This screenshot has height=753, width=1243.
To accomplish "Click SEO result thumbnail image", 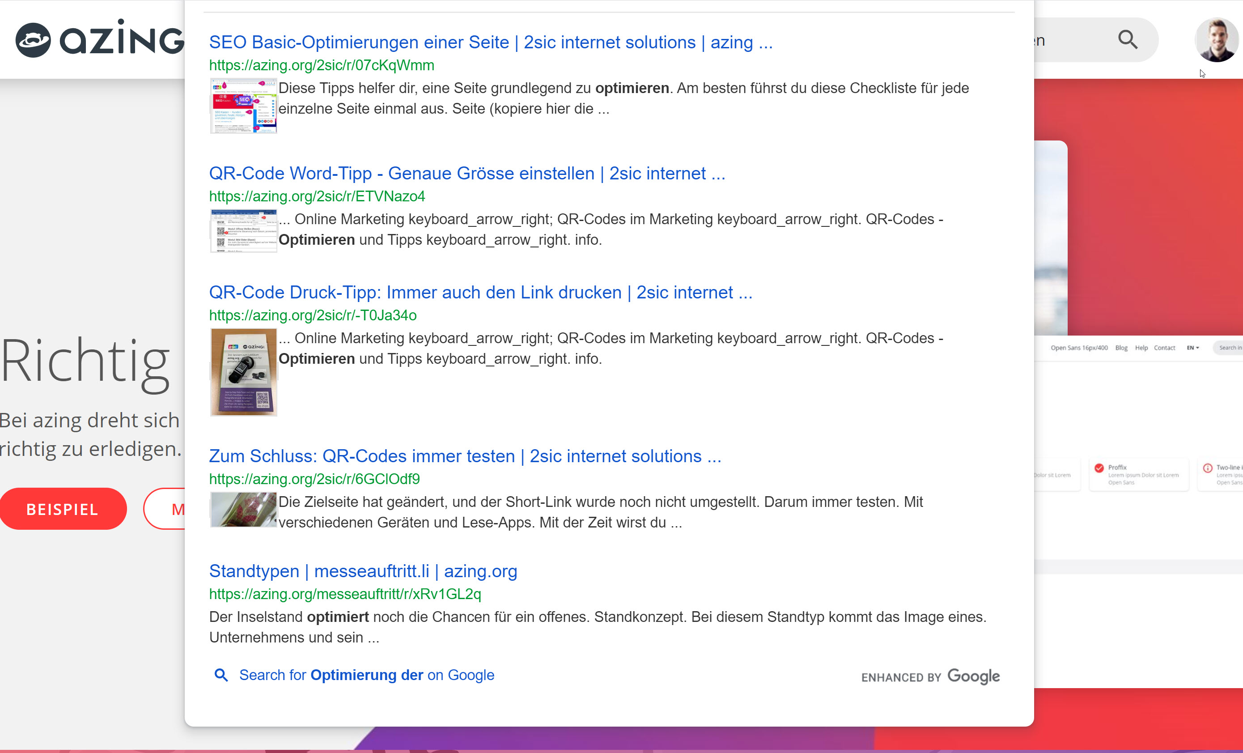I will click(243, 106).
